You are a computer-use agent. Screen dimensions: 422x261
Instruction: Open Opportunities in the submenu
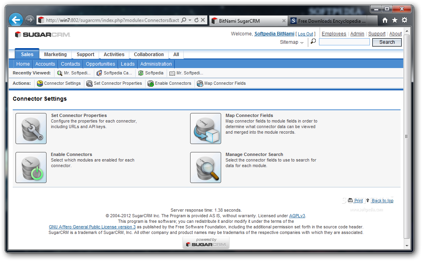click(x=100, y=64)
